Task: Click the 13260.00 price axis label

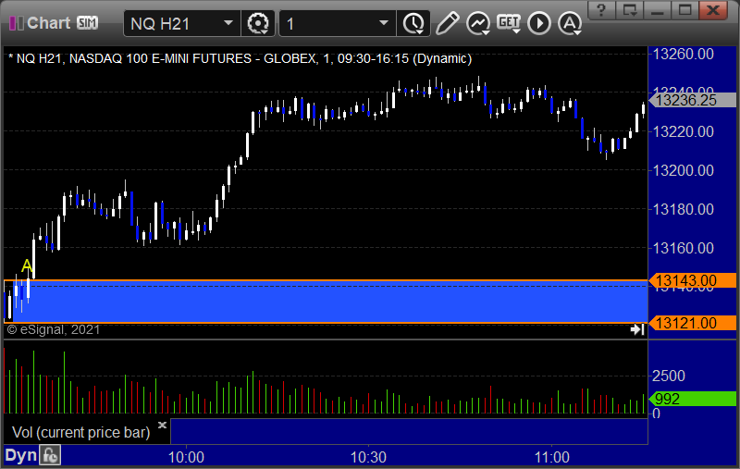Action: pos(683,55)
